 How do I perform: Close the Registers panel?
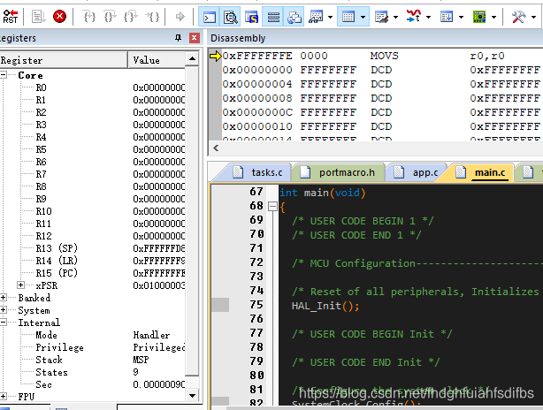click(x=195, y=38)
